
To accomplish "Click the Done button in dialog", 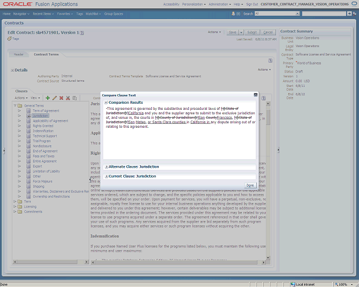I will tap(250, 186).
